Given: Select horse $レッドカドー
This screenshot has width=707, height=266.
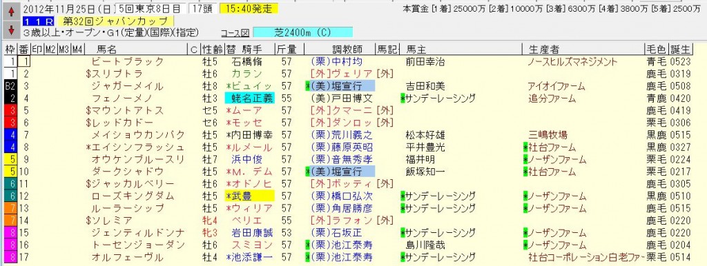Looking at the screenshot, I should tap(119, 123).
